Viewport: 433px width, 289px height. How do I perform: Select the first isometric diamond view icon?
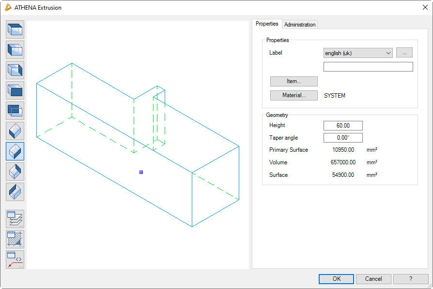(15, 131)
